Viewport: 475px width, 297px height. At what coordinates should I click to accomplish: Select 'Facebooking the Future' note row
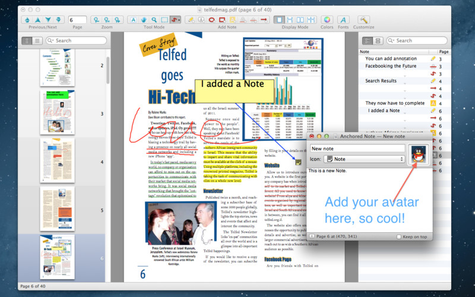click(393, 66)
